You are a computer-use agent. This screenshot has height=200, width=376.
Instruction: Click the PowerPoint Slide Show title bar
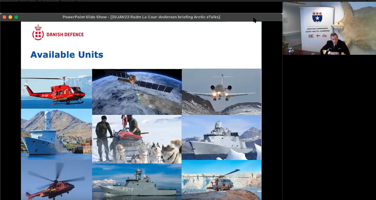click(x=141, y=17)
